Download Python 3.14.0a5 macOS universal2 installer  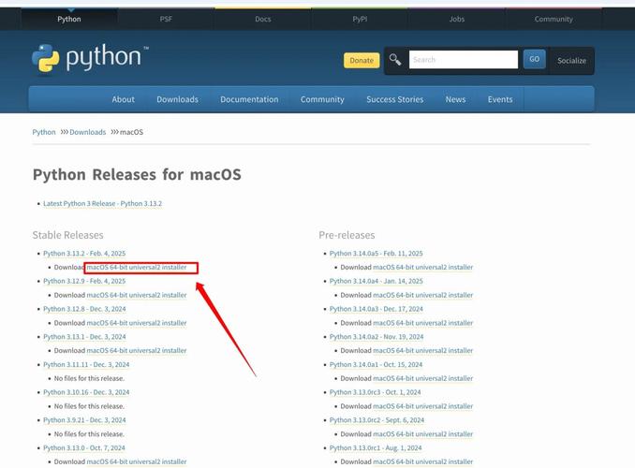pyautogui.click(x=422, y=267)
